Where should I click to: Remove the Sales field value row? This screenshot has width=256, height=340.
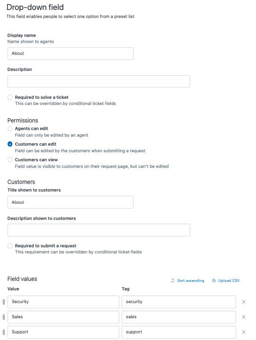[244, 317]
